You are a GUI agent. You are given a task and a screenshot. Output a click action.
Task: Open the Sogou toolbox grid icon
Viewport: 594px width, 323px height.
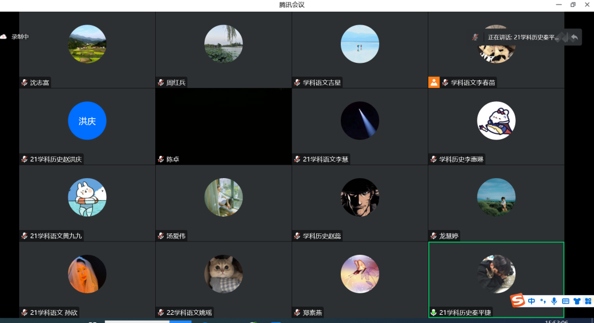[588, 301]
